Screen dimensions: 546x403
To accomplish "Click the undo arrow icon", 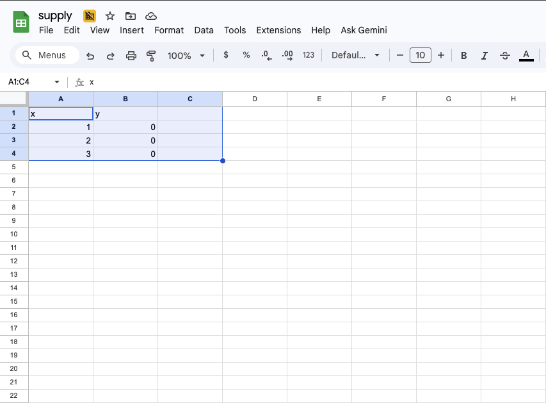I will pos(90,56).
